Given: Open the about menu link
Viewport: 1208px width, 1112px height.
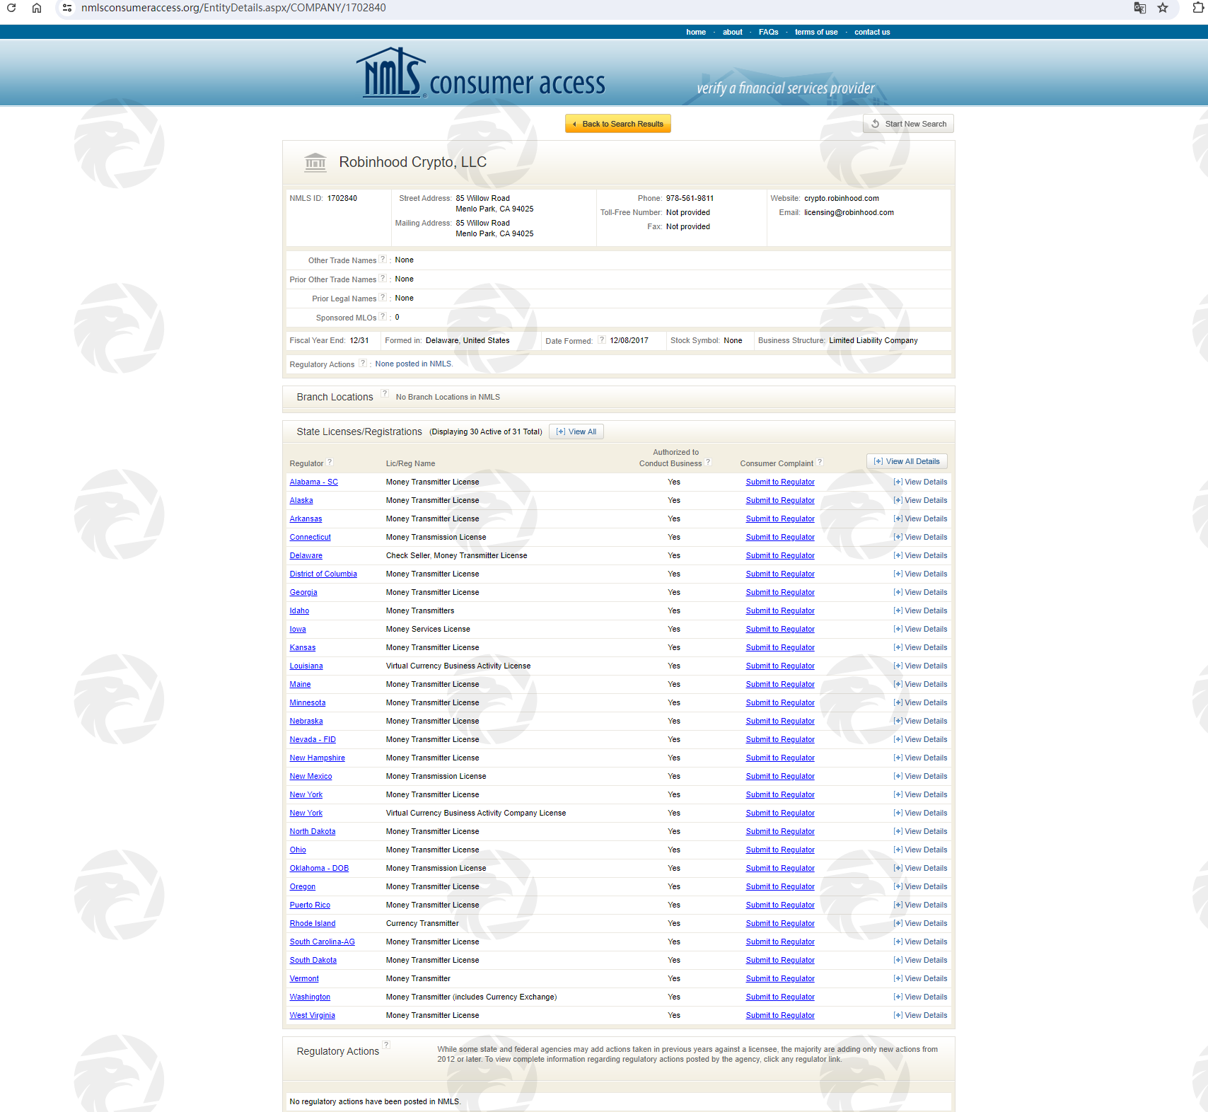Looking at the screenshot, I should point(733,32).
